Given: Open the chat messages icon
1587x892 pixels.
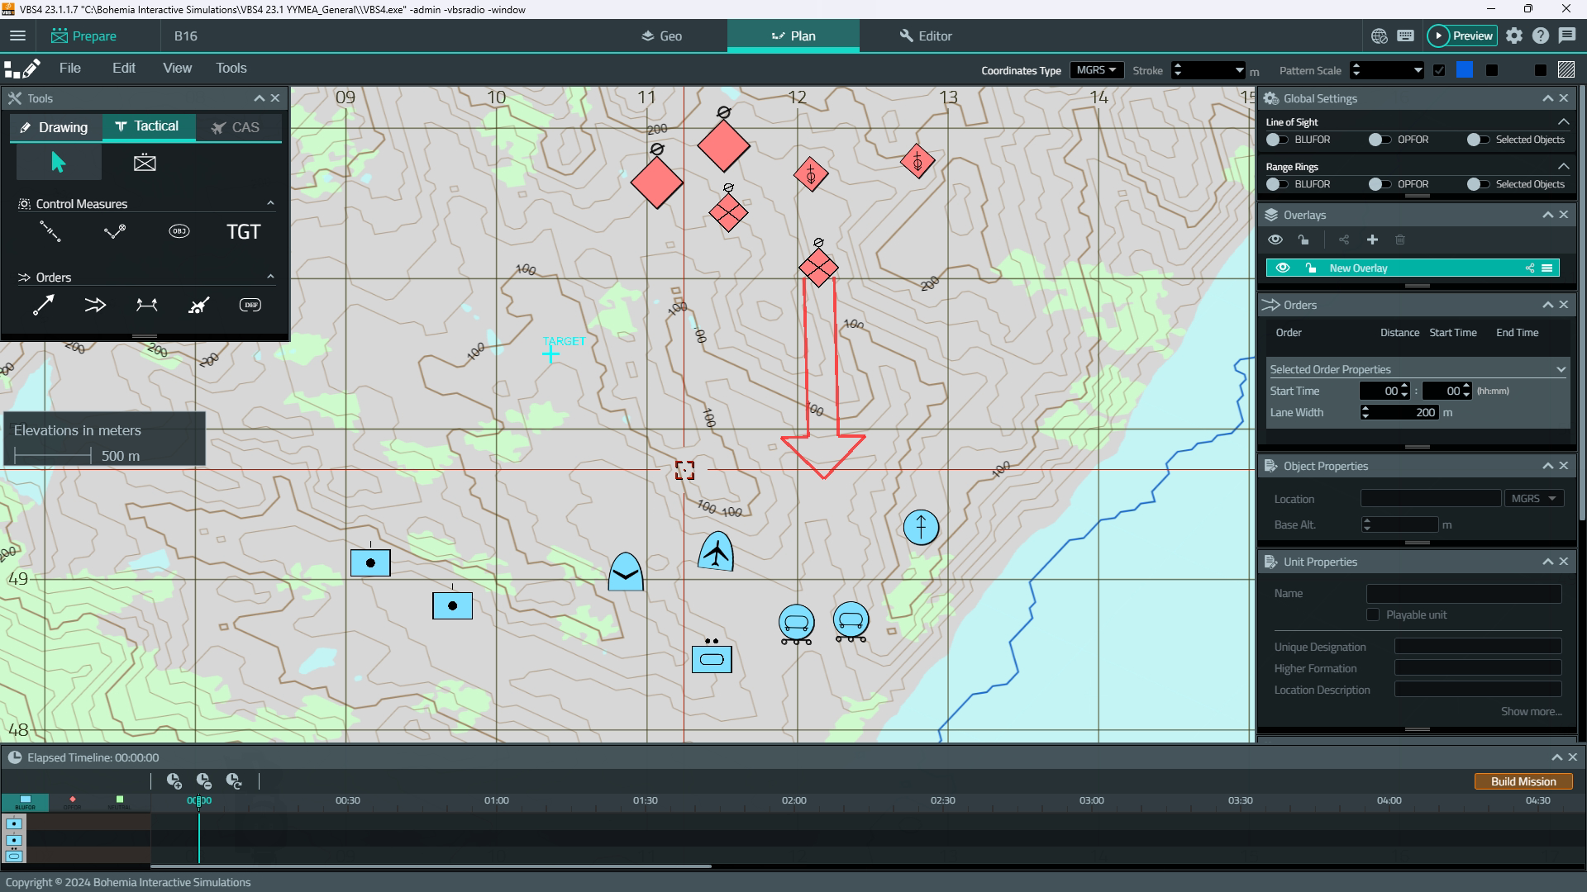Looking at the screenshot, I should coord(1567,36).
